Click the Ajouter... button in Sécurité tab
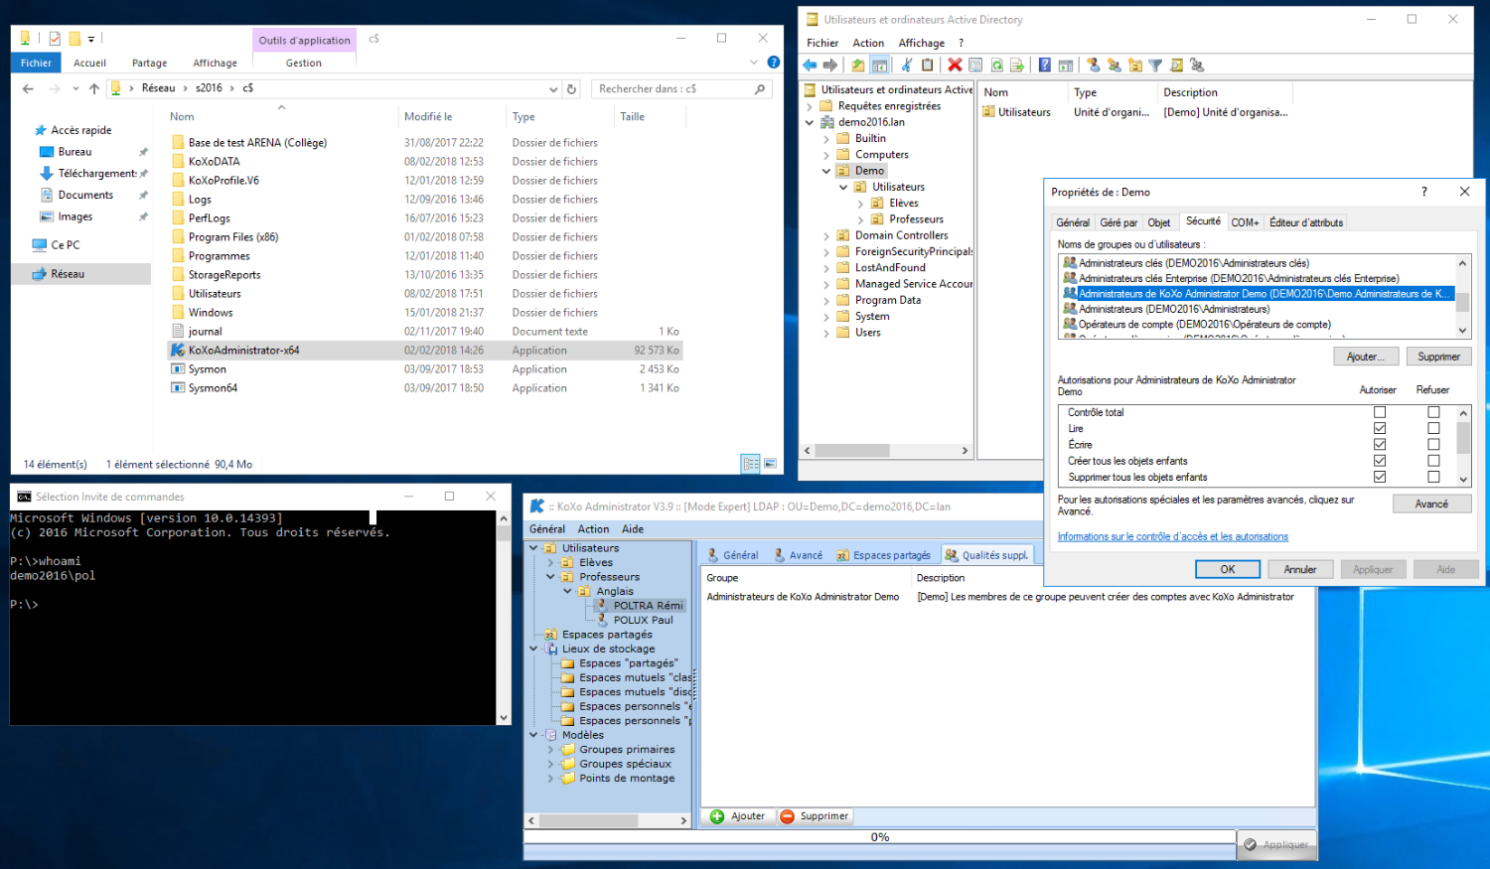1490x869 pixels. [1366, 357]
